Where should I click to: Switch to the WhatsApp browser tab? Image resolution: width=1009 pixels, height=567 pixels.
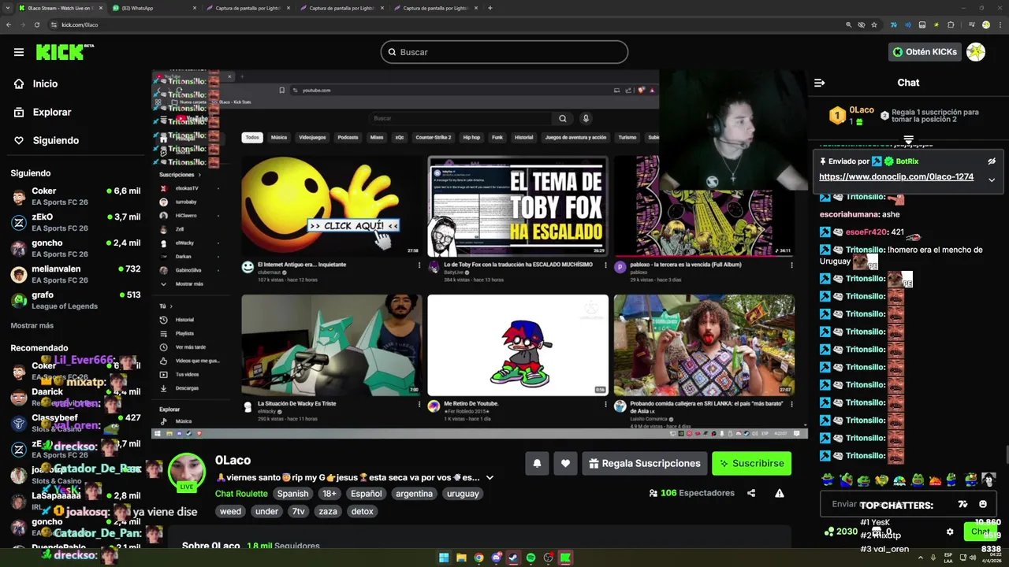tap(154, 8)
